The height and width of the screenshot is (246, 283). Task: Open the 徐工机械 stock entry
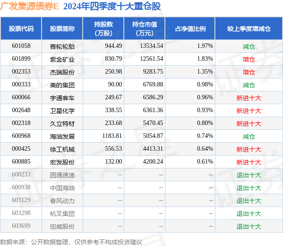62,149
